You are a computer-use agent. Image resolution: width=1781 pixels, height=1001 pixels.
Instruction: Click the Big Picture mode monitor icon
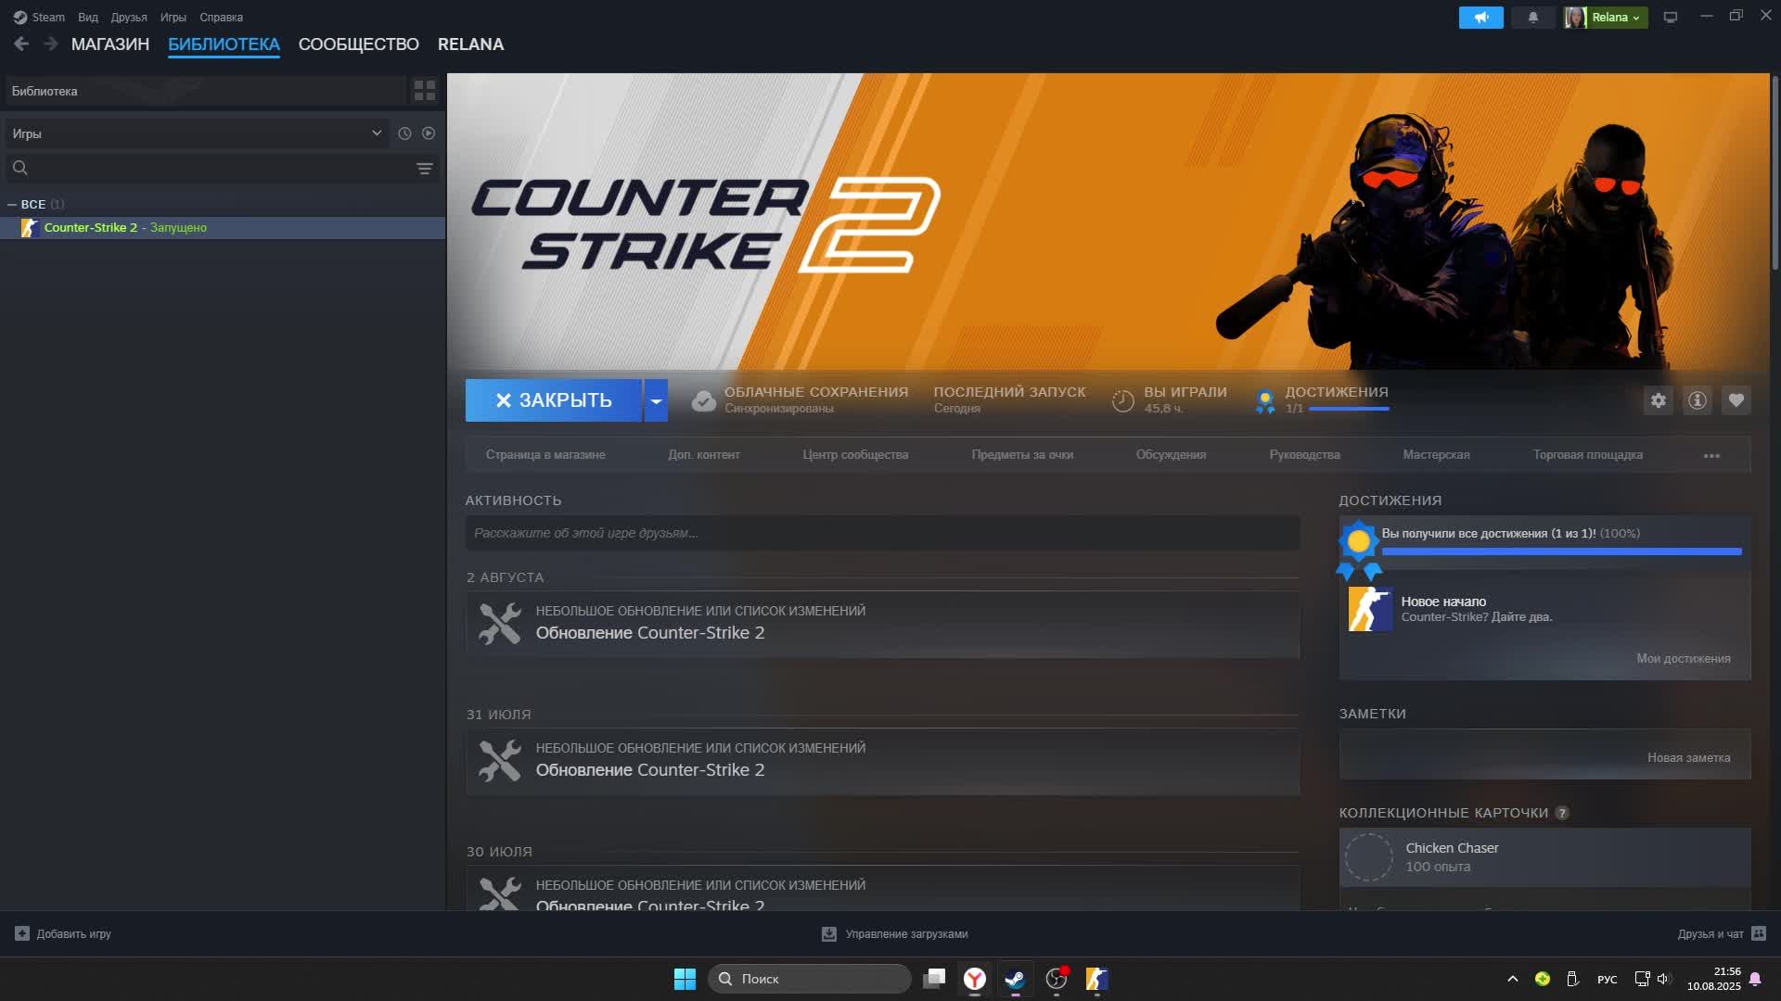point(1670,18)
